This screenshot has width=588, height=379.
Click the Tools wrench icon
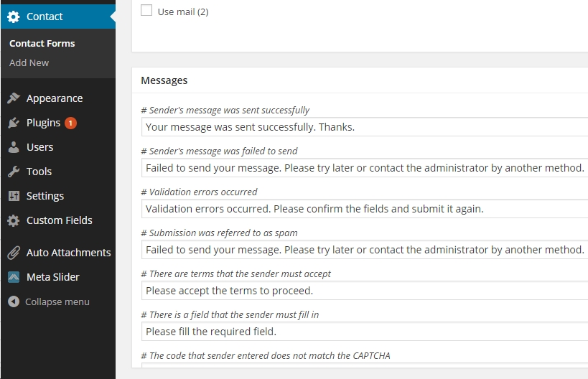14,172
